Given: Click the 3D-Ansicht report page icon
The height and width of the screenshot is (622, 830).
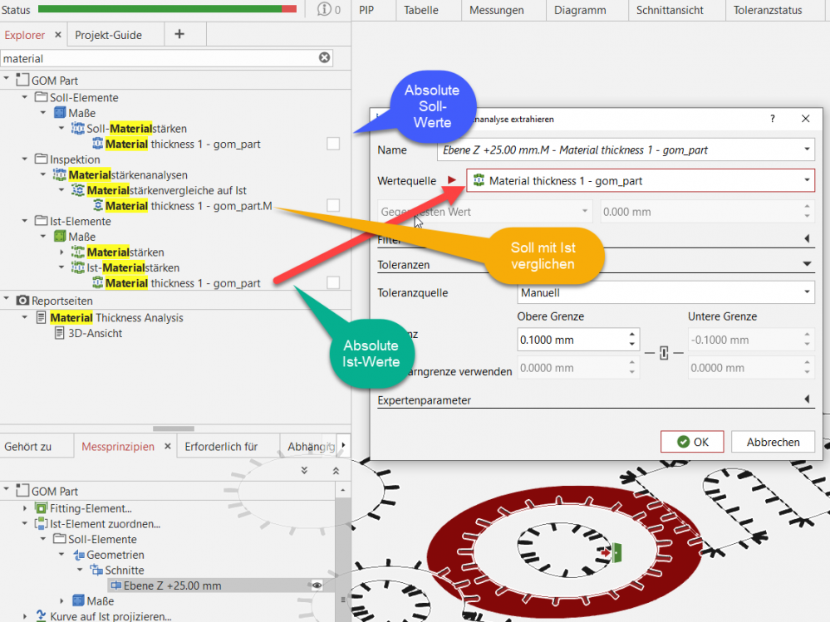Looking at the screenshot, I should coord(60,333).
